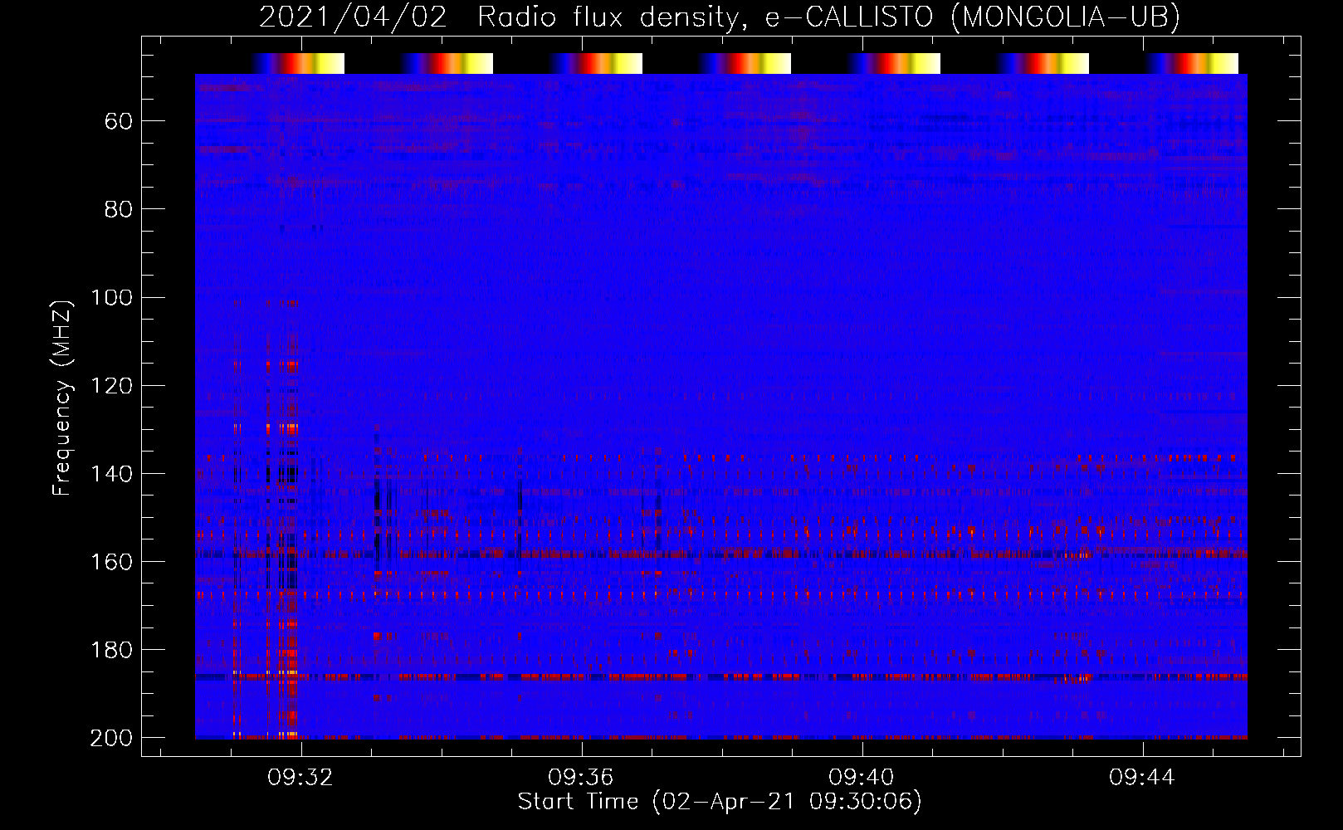Click the 09:40 time tick label

[862, 778]
